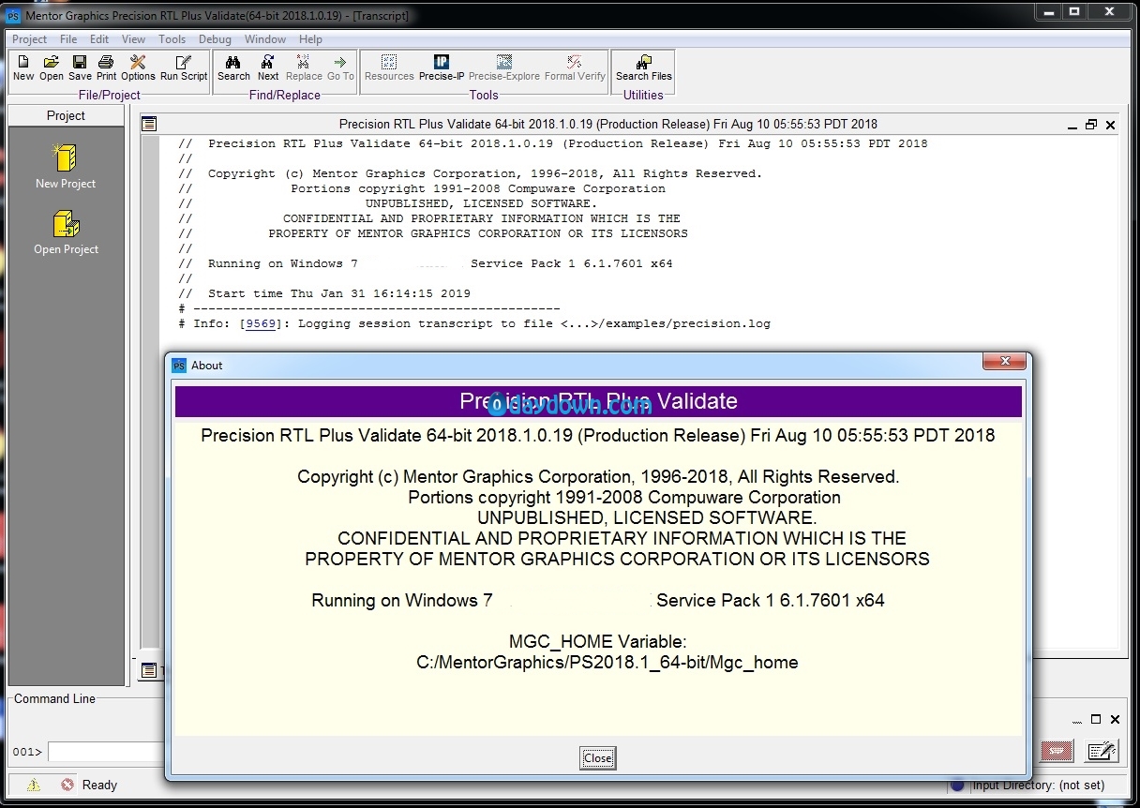The height and width of the screenshot is (808, 1140).
Task: Launch the Precise-Explore tool
Action: 504,68
